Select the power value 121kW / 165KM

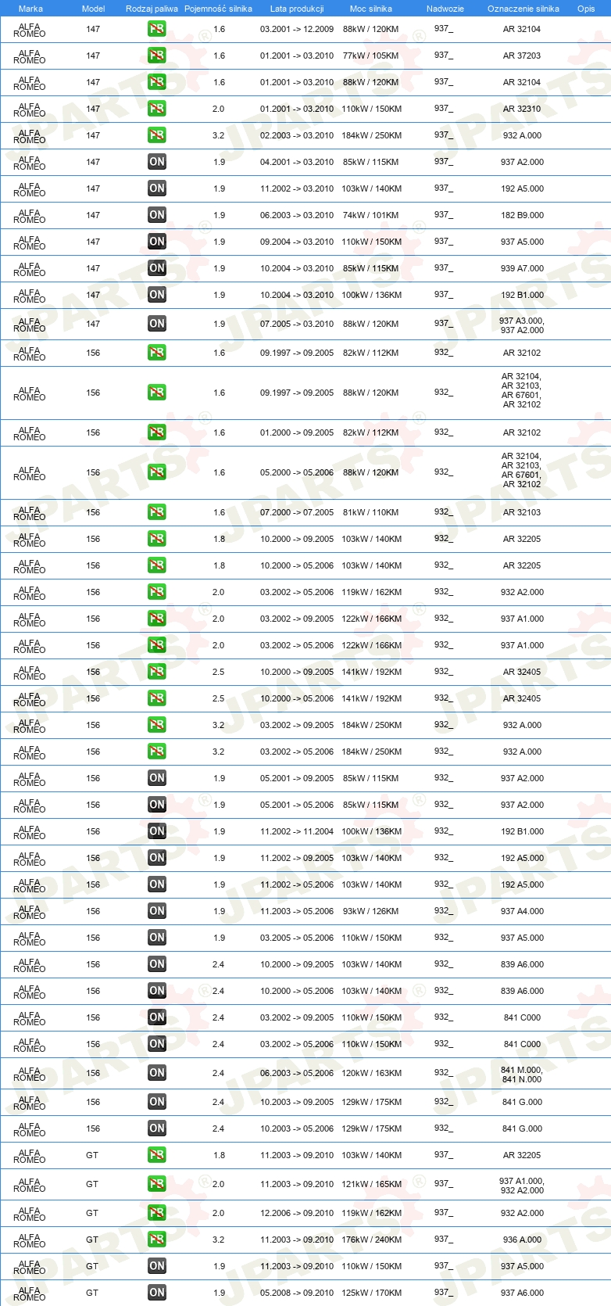[371, 1184]
